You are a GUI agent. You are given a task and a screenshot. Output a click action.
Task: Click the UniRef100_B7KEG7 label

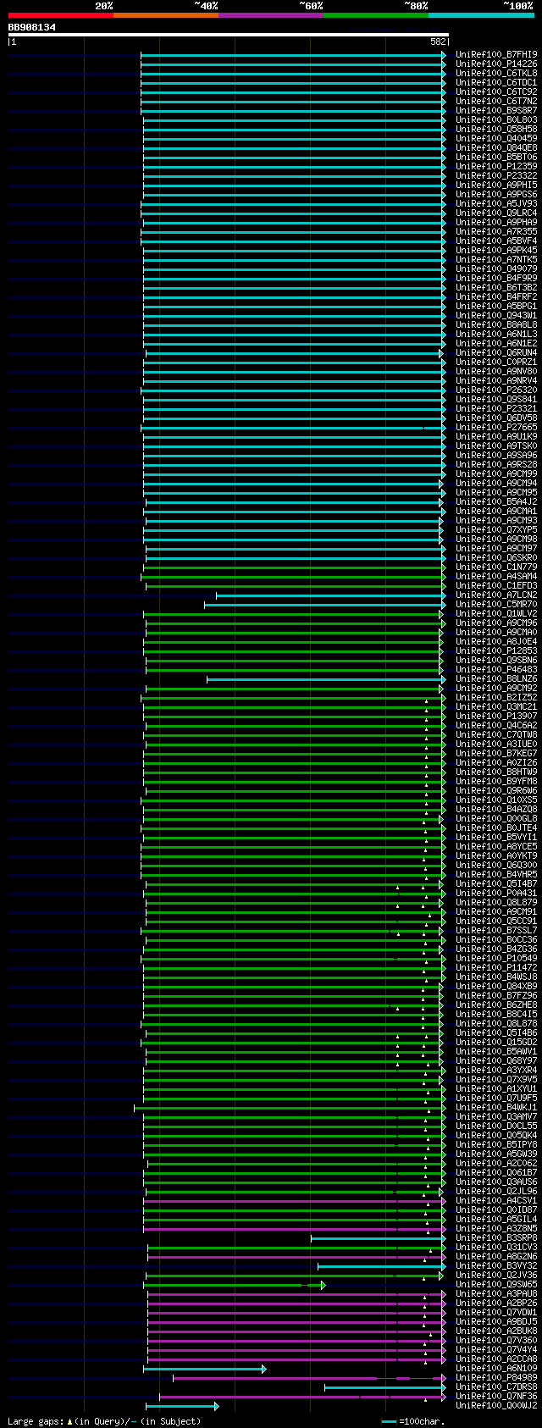click(496, 753)
